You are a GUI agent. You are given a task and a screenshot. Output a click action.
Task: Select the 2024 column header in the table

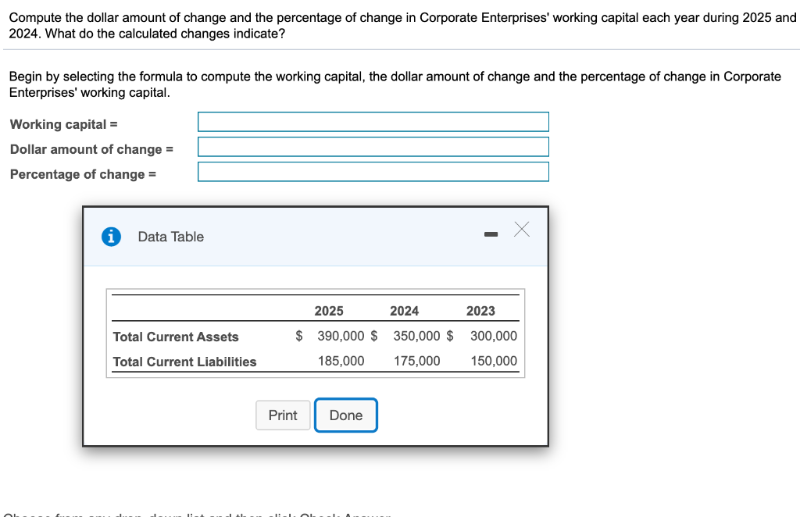point(404,311)
